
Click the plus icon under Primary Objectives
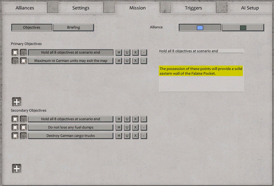[x=16, y=102]
